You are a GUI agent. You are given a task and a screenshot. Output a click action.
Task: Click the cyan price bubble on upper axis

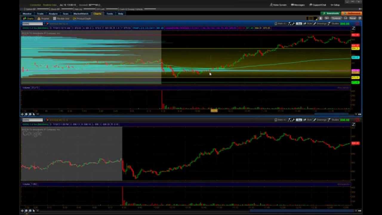pyautogui.click(x=355, y=57)
